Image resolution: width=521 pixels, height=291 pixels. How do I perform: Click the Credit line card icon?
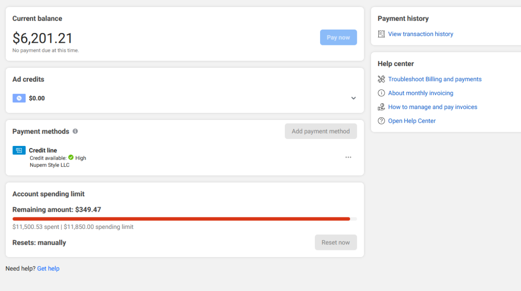[x=19, y=150]
